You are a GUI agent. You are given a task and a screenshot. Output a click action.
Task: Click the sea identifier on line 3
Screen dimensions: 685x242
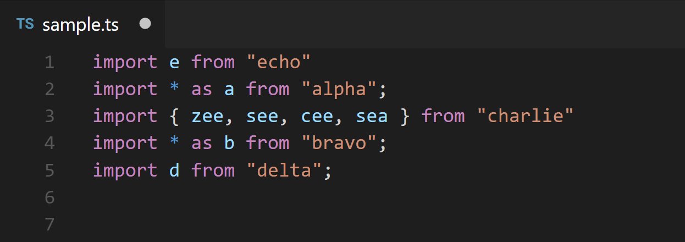coord(371,116)
